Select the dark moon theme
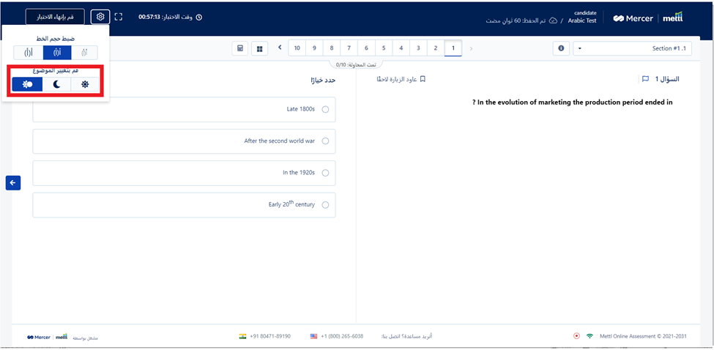This screenshot has width=714, height=350. click(x=56, y=84)
